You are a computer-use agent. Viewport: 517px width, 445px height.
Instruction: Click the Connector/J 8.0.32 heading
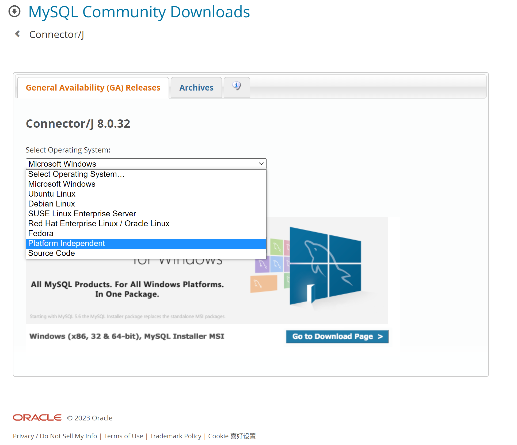tap(78, 124)
